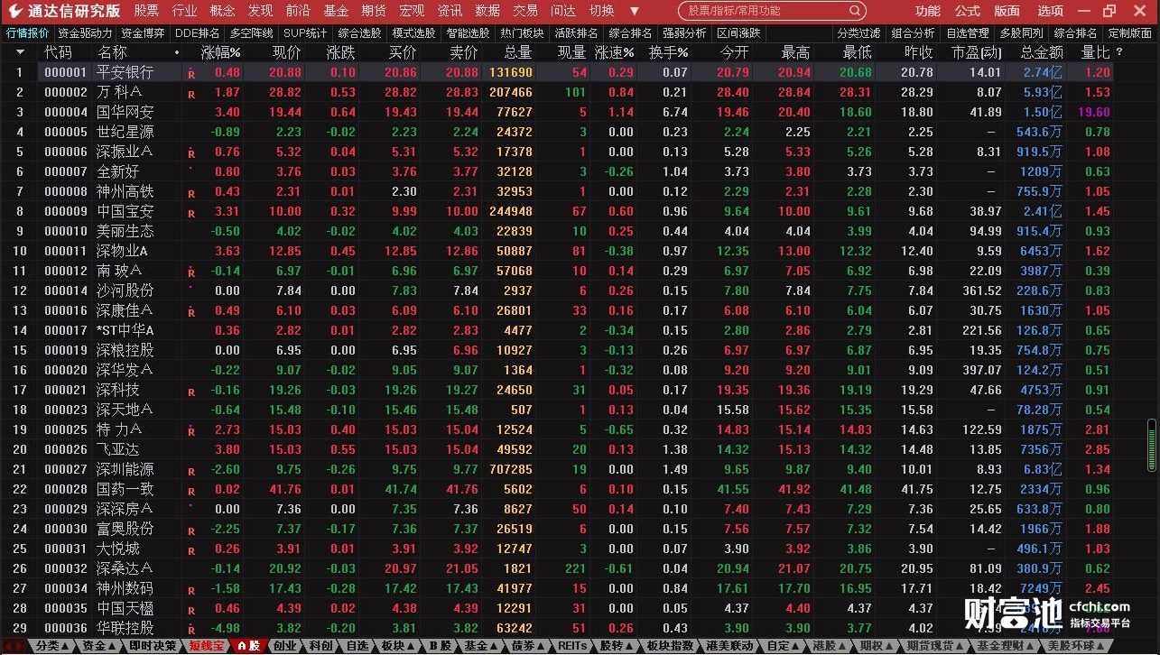1160x655 pixels.
Task: Sort by the 市盈(动) column header
Action: (976, 52)
